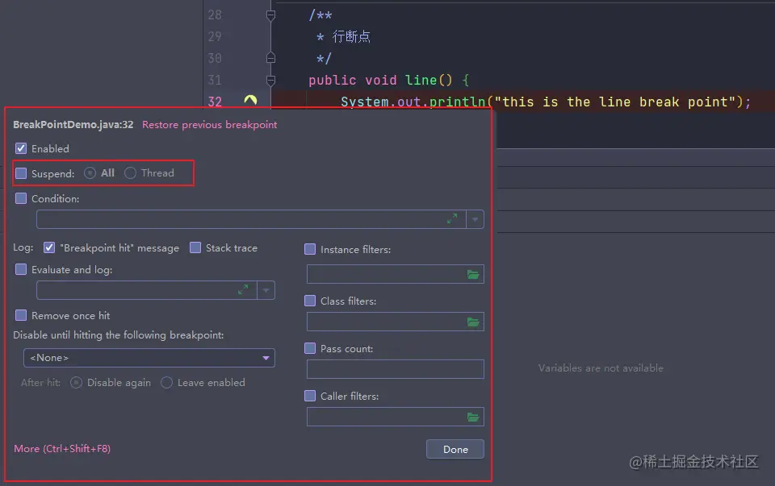Click the Pass count input field
This screenshot has width=775, height=486.
[x=396, y=369]
